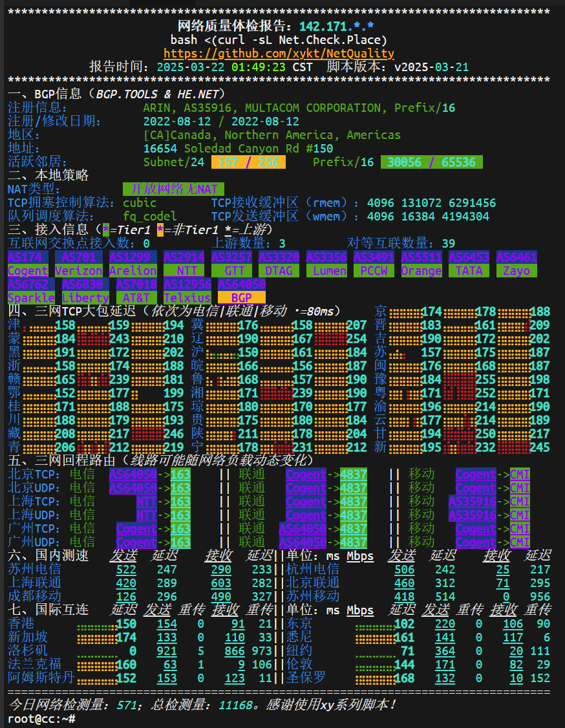Viewport: 565px width, 728px height.
Task: Click the '上海UDP:' route row label
Action: tap(34, 515)
